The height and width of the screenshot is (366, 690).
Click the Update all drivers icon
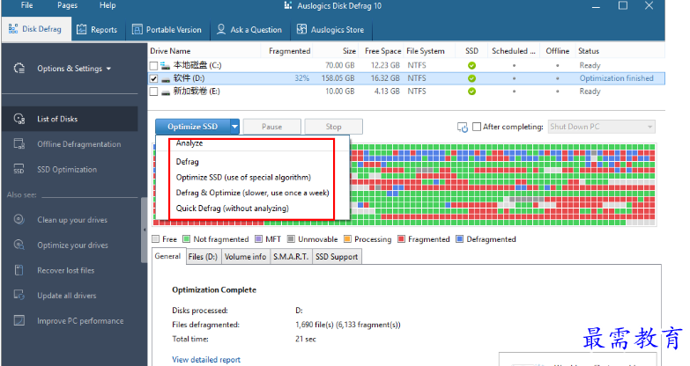19,295
